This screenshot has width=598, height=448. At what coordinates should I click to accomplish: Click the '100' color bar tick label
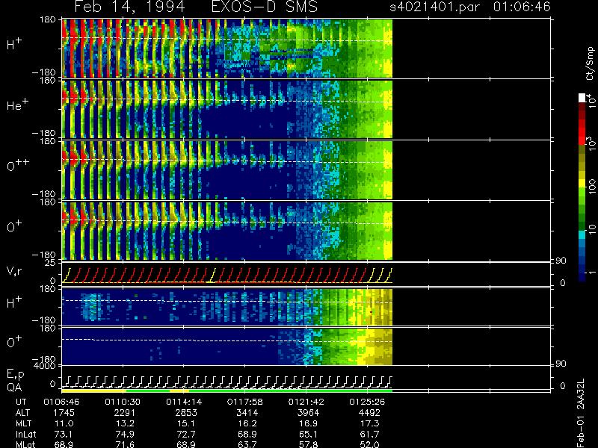point(592,187)
